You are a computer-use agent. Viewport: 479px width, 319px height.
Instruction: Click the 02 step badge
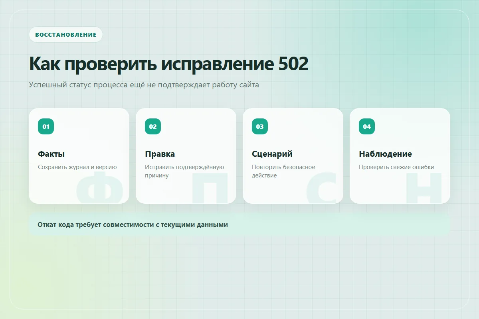(x=153, y=126)
